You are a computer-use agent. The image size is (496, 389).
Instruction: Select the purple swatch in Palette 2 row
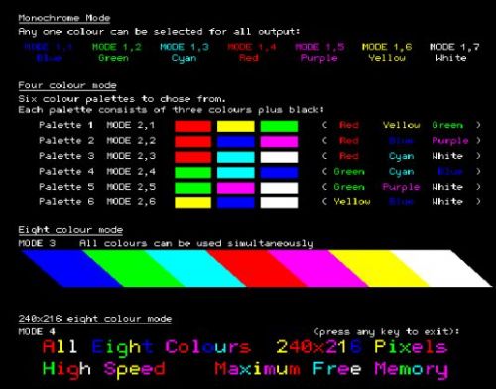click(x=279, y=142)
